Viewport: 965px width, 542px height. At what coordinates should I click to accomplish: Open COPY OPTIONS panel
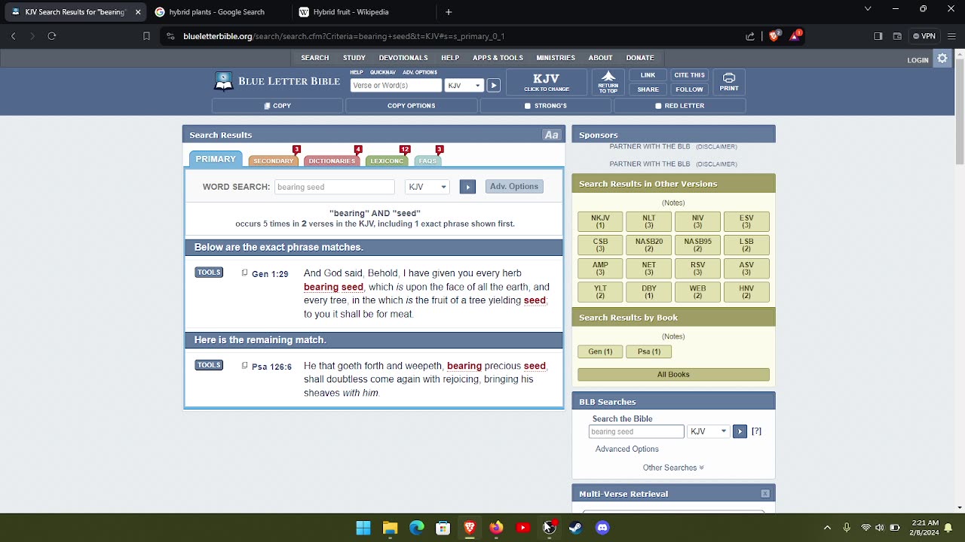pyautogui.click(x=411, y=106)
